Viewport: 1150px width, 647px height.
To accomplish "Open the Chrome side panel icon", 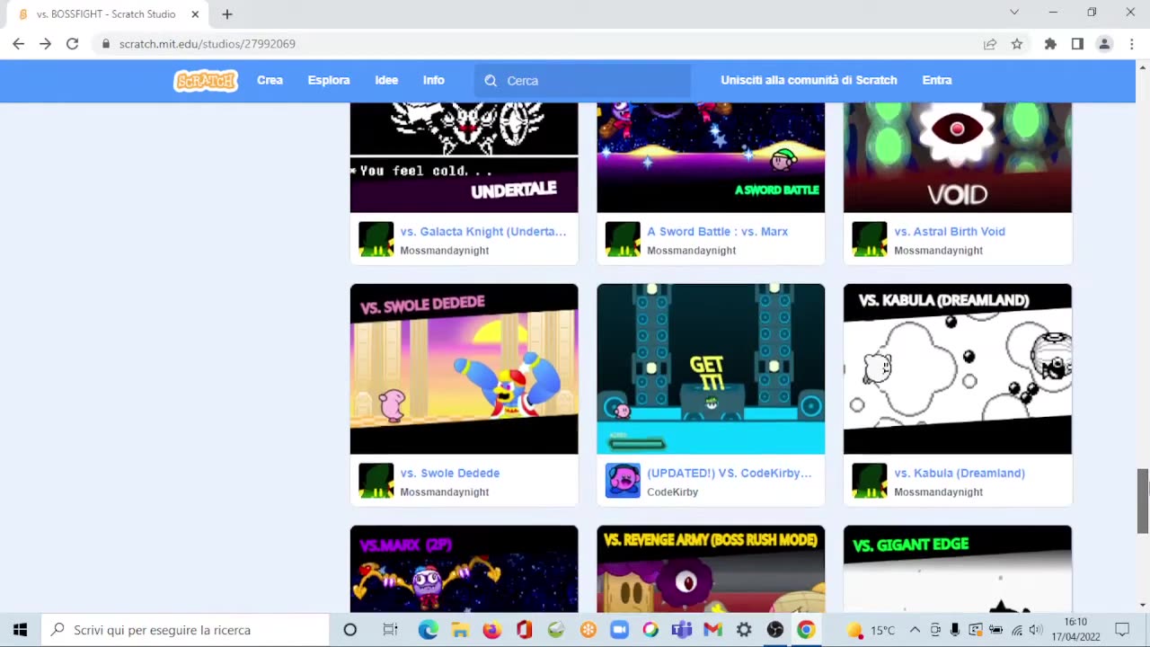I will tap(1077, 43).
